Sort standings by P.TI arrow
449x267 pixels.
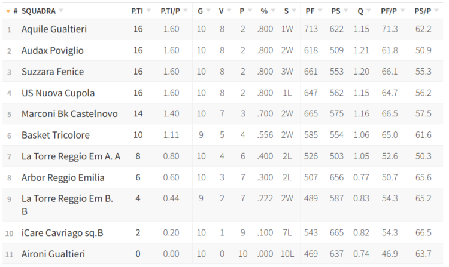click(x=148, y=11)
